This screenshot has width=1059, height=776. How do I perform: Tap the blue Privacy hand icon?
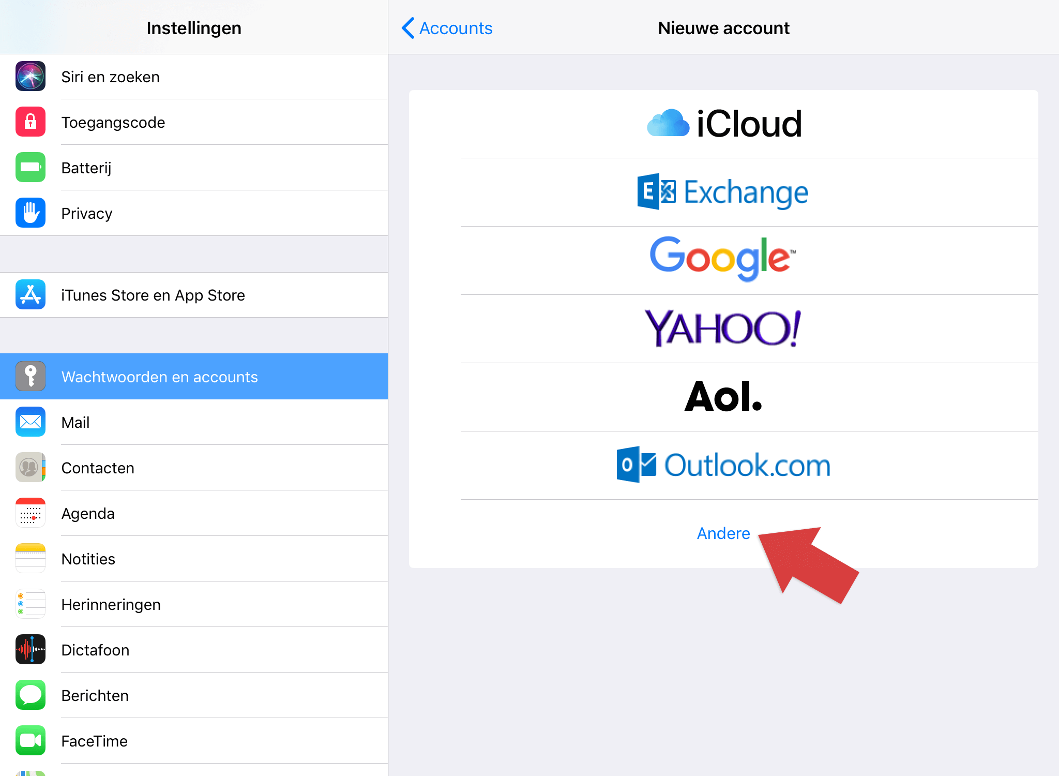pos(31,213)
